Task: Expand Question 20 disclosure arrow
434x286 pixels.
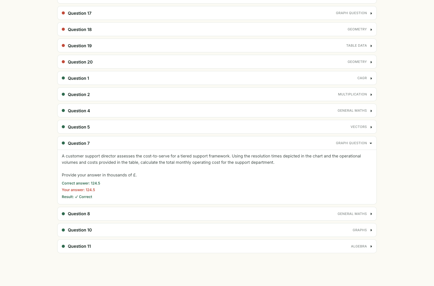Action: (371, 62)
